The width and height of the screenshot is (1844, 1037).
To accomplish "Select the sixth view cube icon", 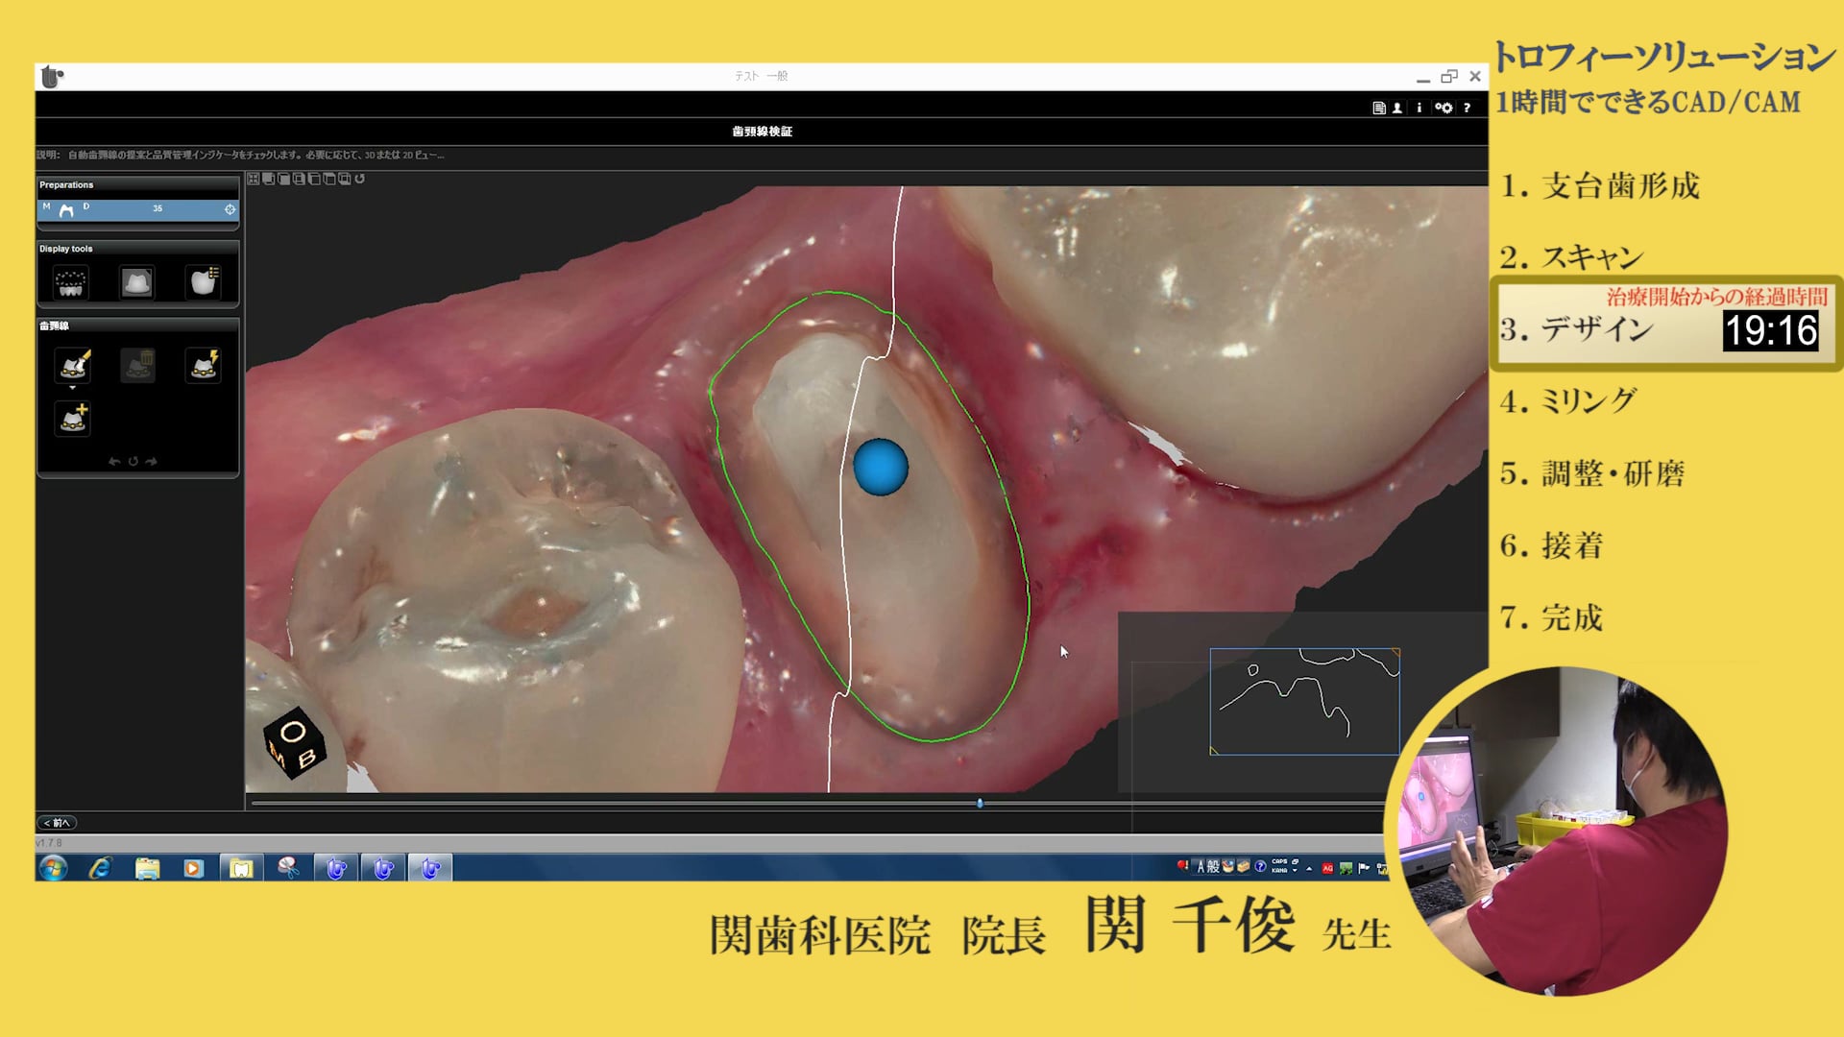I will coord(329,179).
